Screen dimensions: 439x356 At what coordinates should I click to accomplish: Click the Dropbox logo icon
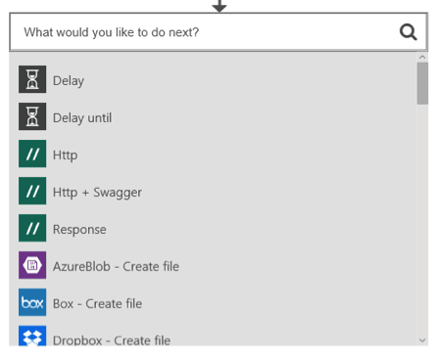tap(32, 335)
